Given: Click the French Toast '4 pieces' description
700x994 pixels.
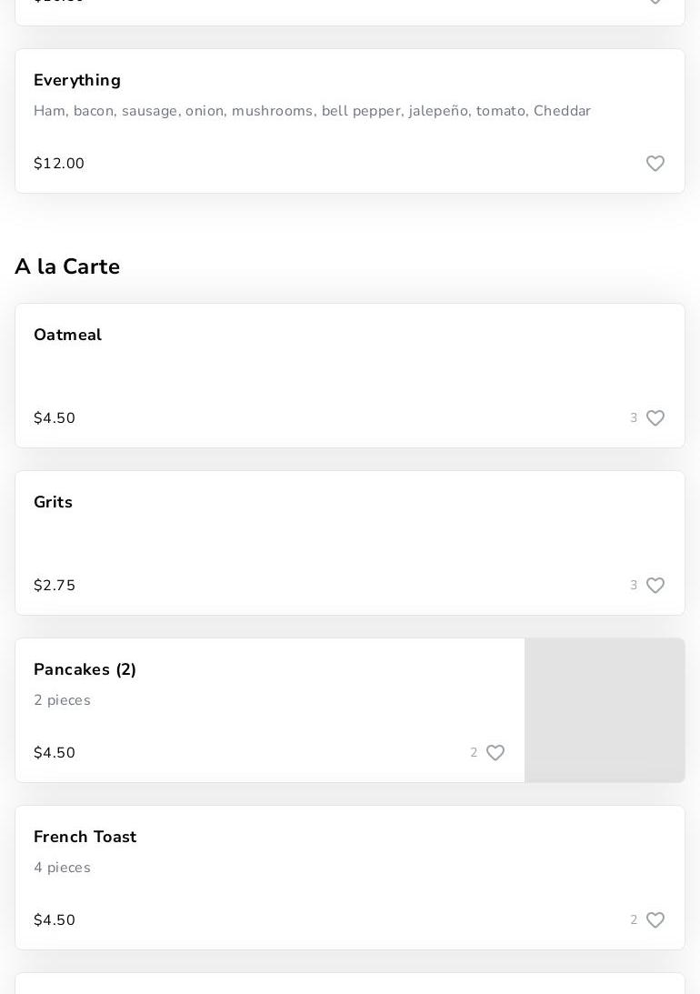Looking at the screenshot, I should pos(62,868).
